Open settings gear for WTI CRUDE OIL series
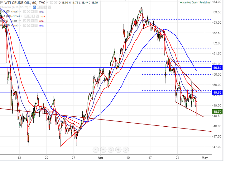226x169 pixels. tap(55, 2)
